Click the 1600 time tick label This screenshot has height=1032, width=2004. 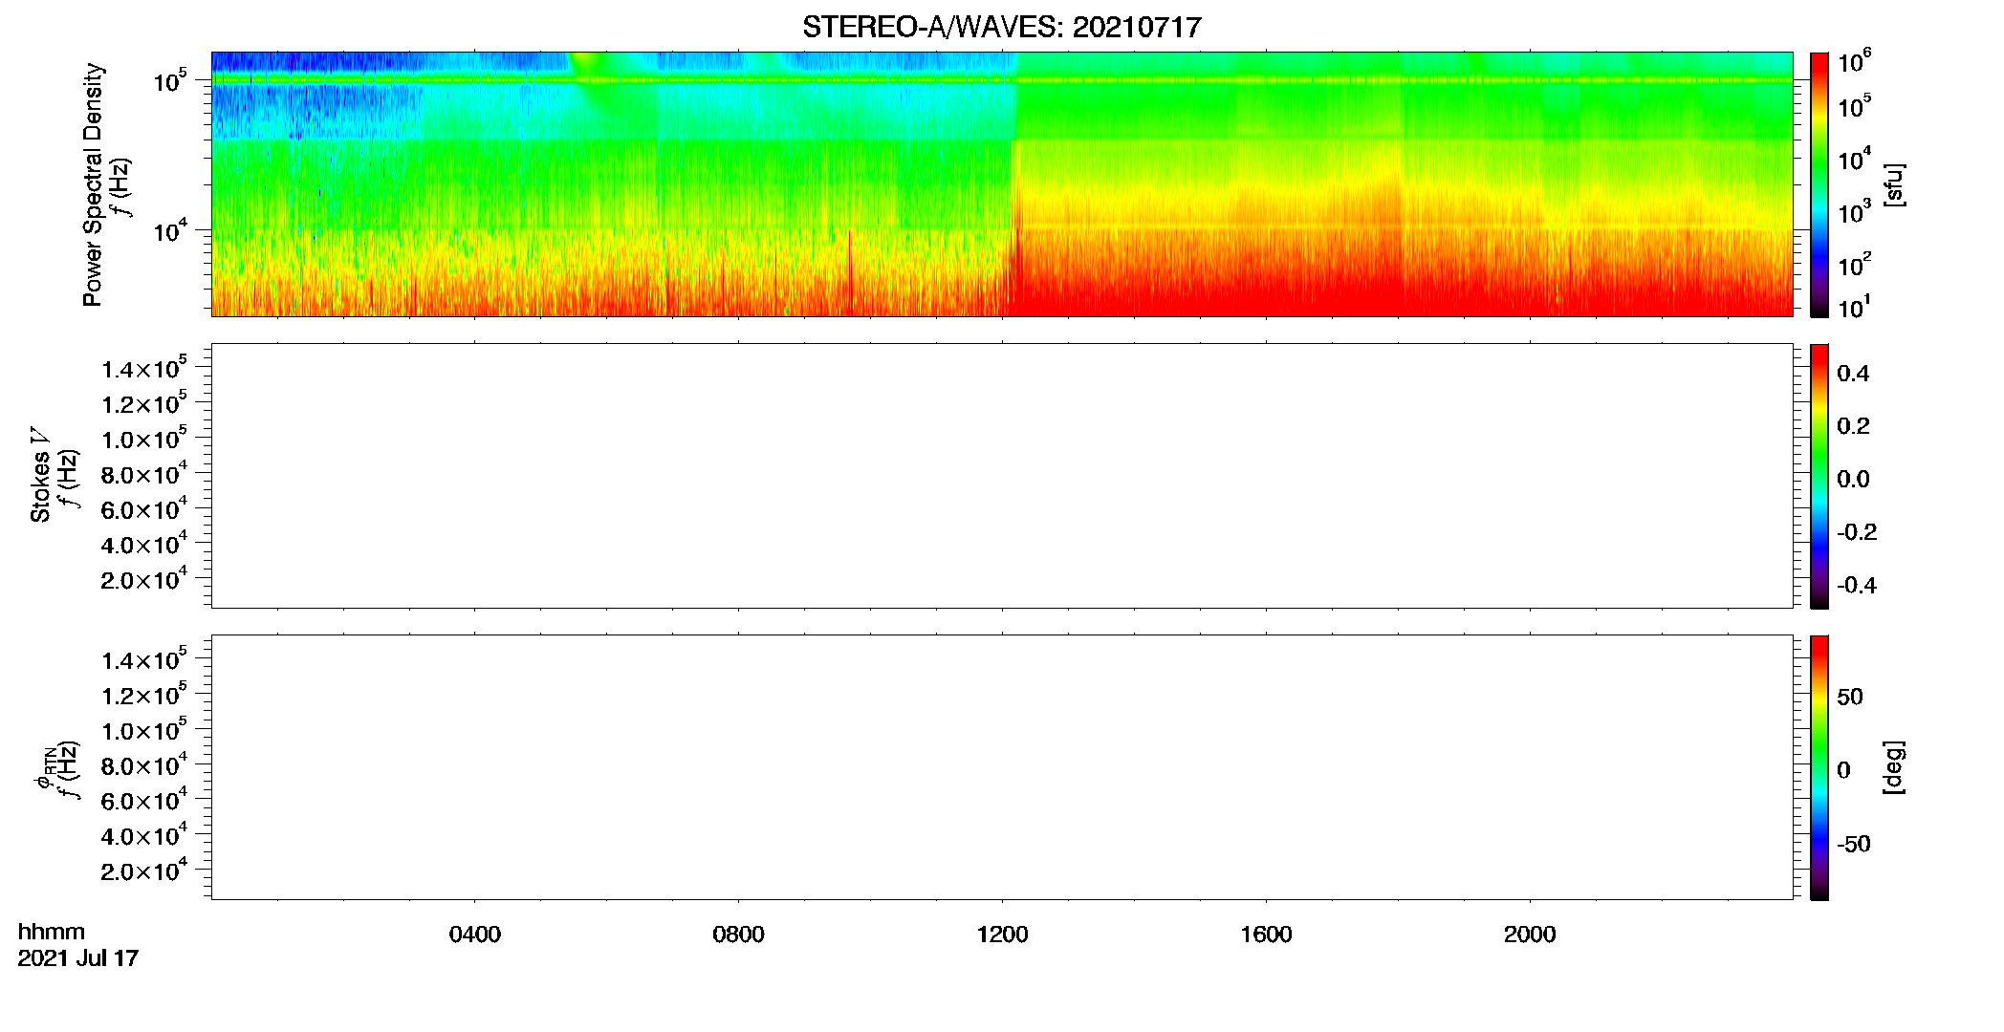point(1266,935)
